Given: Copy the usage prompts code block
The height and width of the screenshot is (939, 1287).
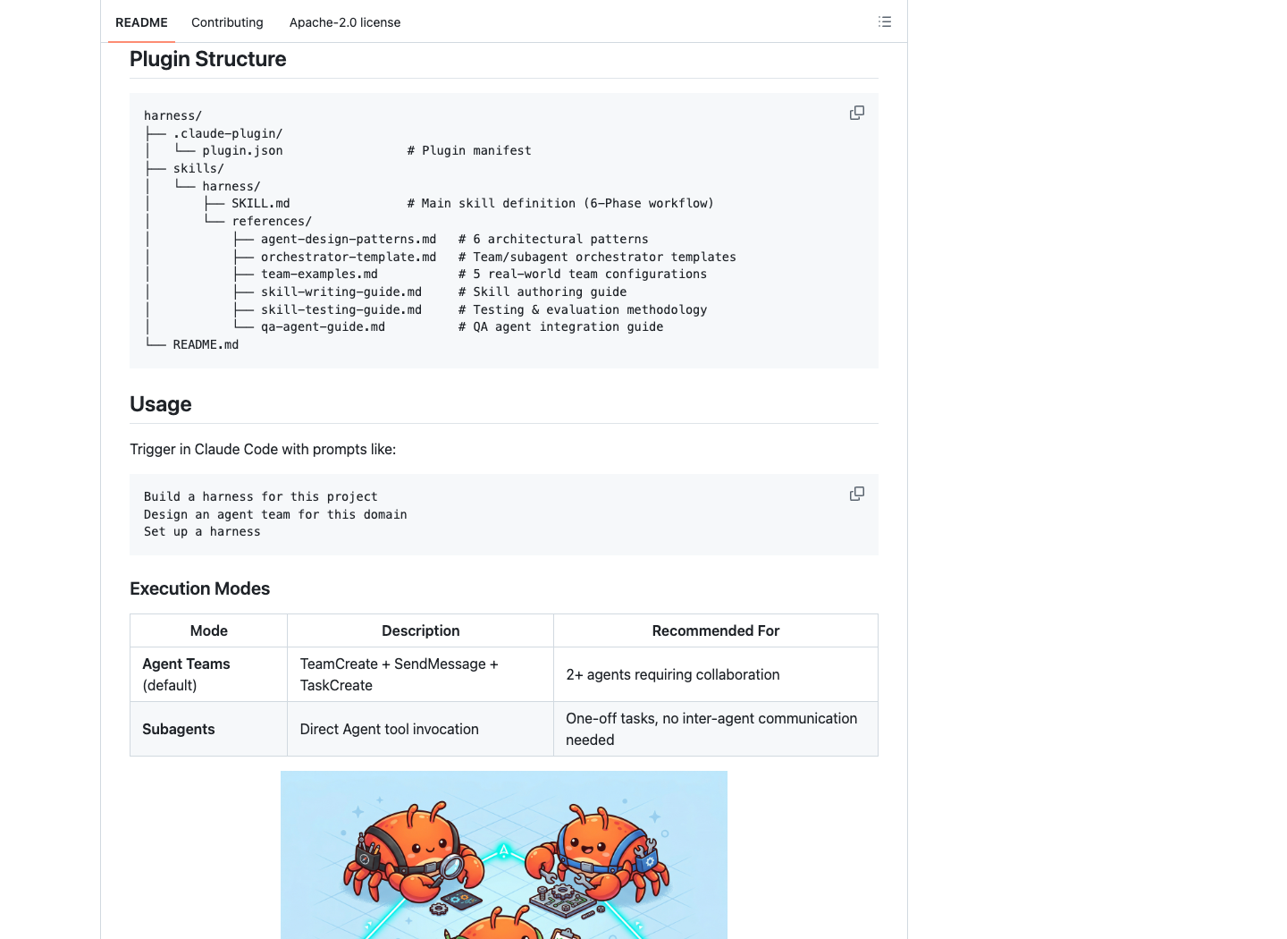Looking at the screenshot, I should [x=857, y=494].
